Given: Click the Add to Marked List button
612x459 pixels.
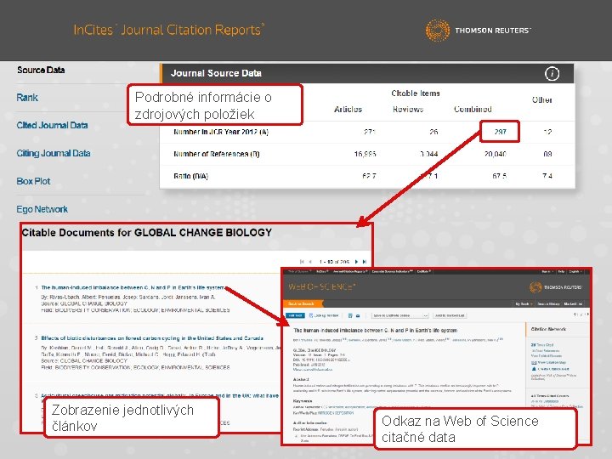Looking at the screenshot, I should [450, 315].
